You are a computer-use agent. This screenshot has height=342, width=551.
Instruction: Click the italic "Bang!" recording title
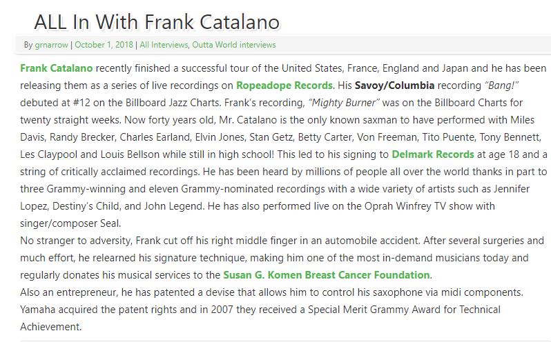pos(501,85)
